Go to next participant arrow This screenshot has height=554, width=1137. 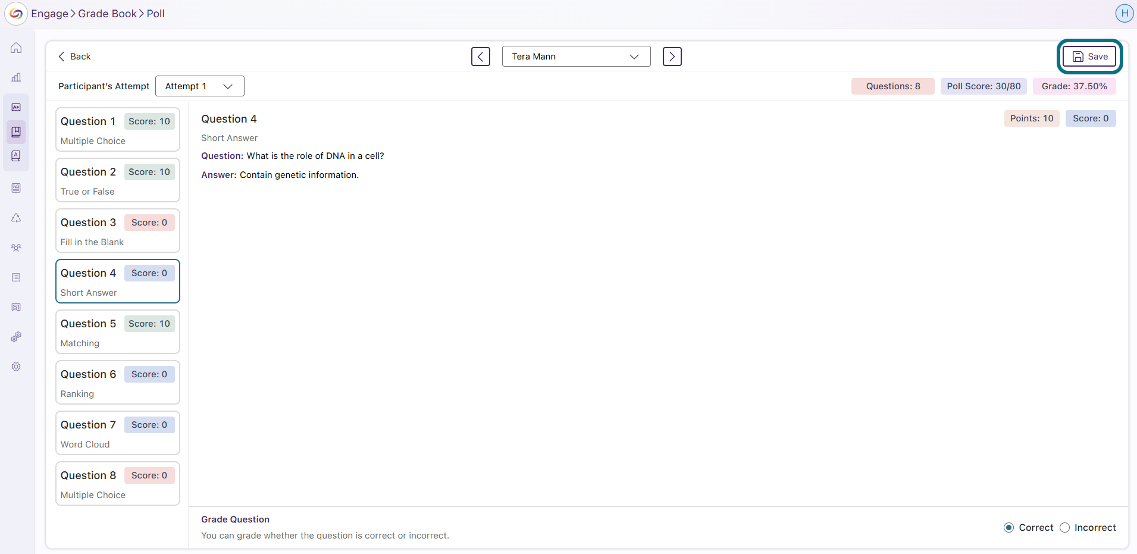[672, 57]
